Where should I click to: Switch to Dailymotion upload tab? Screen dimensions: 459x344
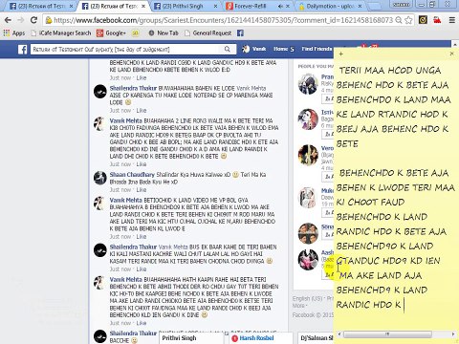(x=330, y=6)
